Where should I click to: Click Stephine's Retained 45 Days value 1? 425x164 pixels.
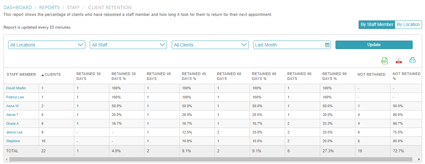148,141
